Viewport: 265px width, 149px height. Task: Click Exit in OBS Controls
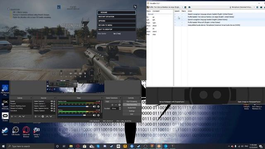click(x=132, y=114)
